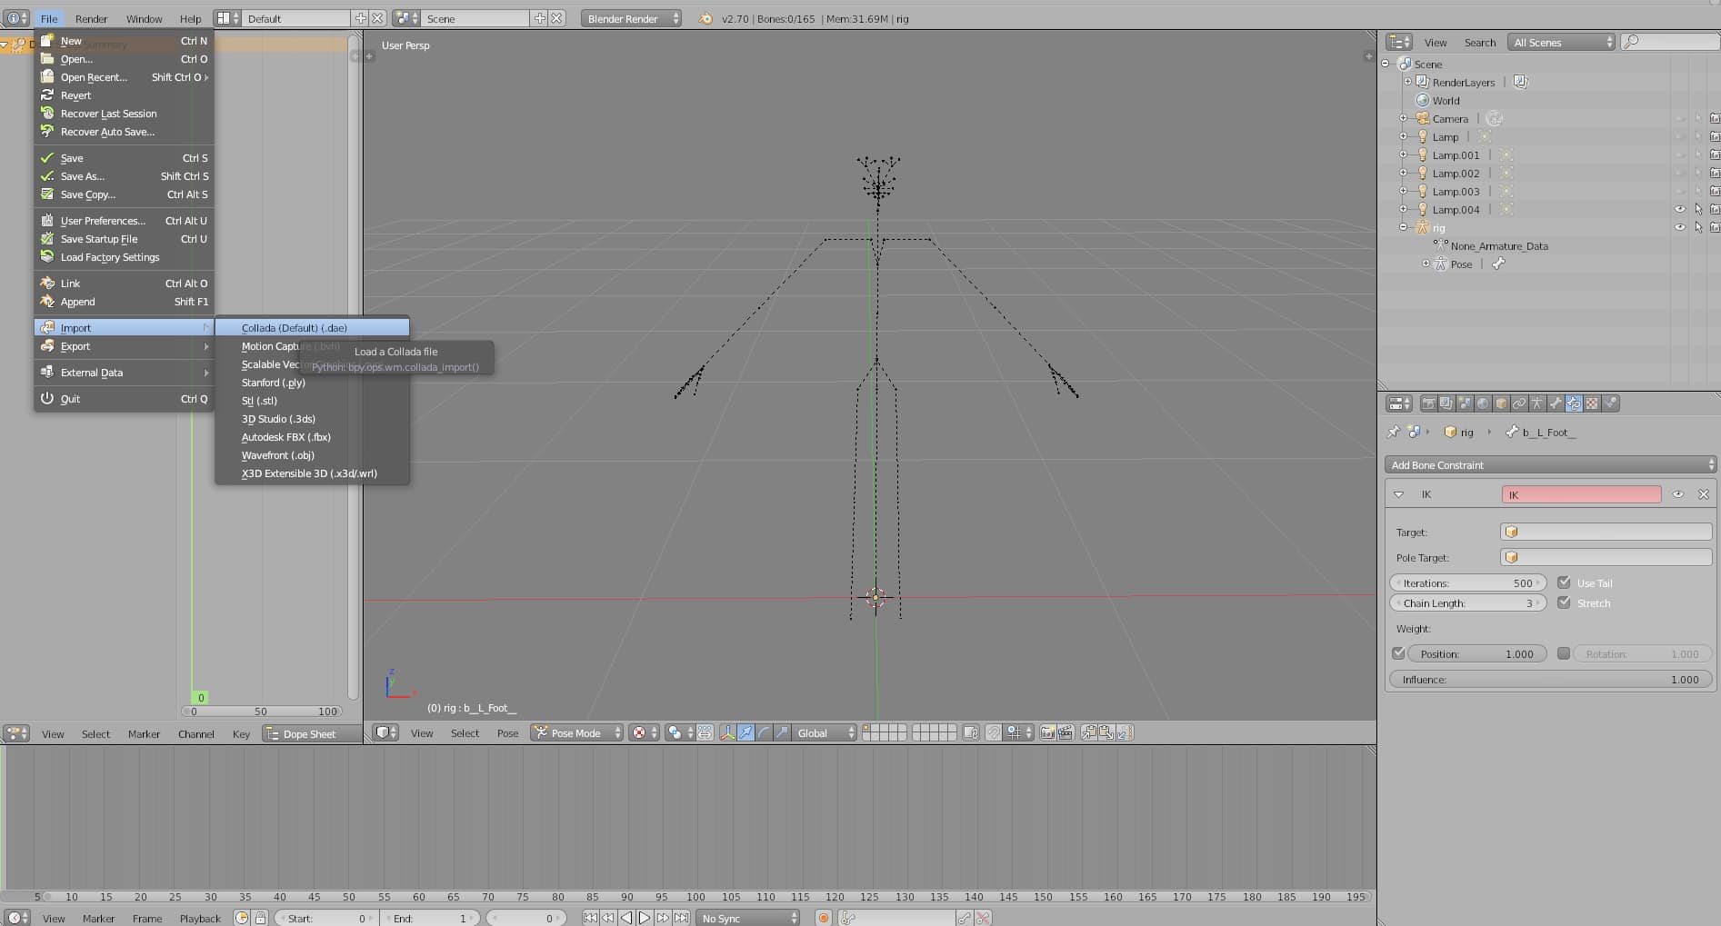Viewport: 1721px width, 926px height.
Task: Select the scale manipulator icon
Action: [x=782, y=732]
